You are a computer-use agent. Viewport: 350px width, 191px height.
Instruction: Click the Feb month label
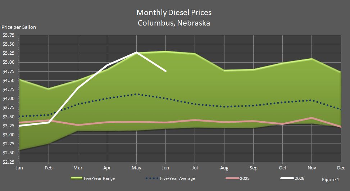click(x=49, y=168)
